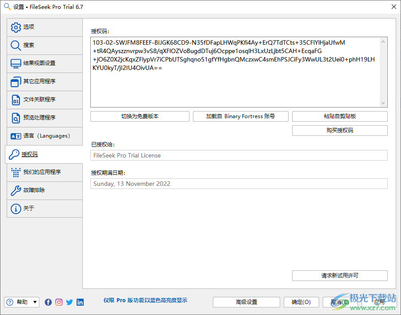The height and width of the screenshot is (315, 401).
Task: Open 高级设置 button
Action: tap(247, 302)
